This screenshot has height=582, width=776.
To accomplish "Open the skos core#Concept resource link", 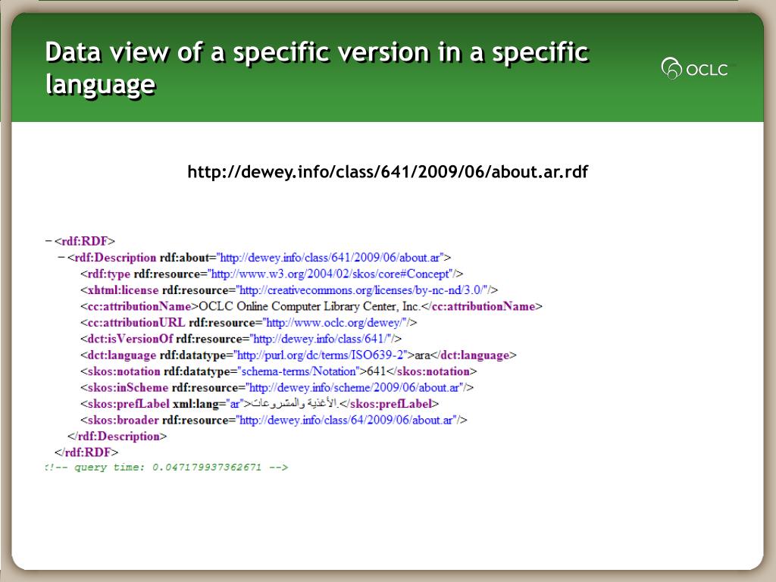I will pyautogui.click(x=330, y=274).
